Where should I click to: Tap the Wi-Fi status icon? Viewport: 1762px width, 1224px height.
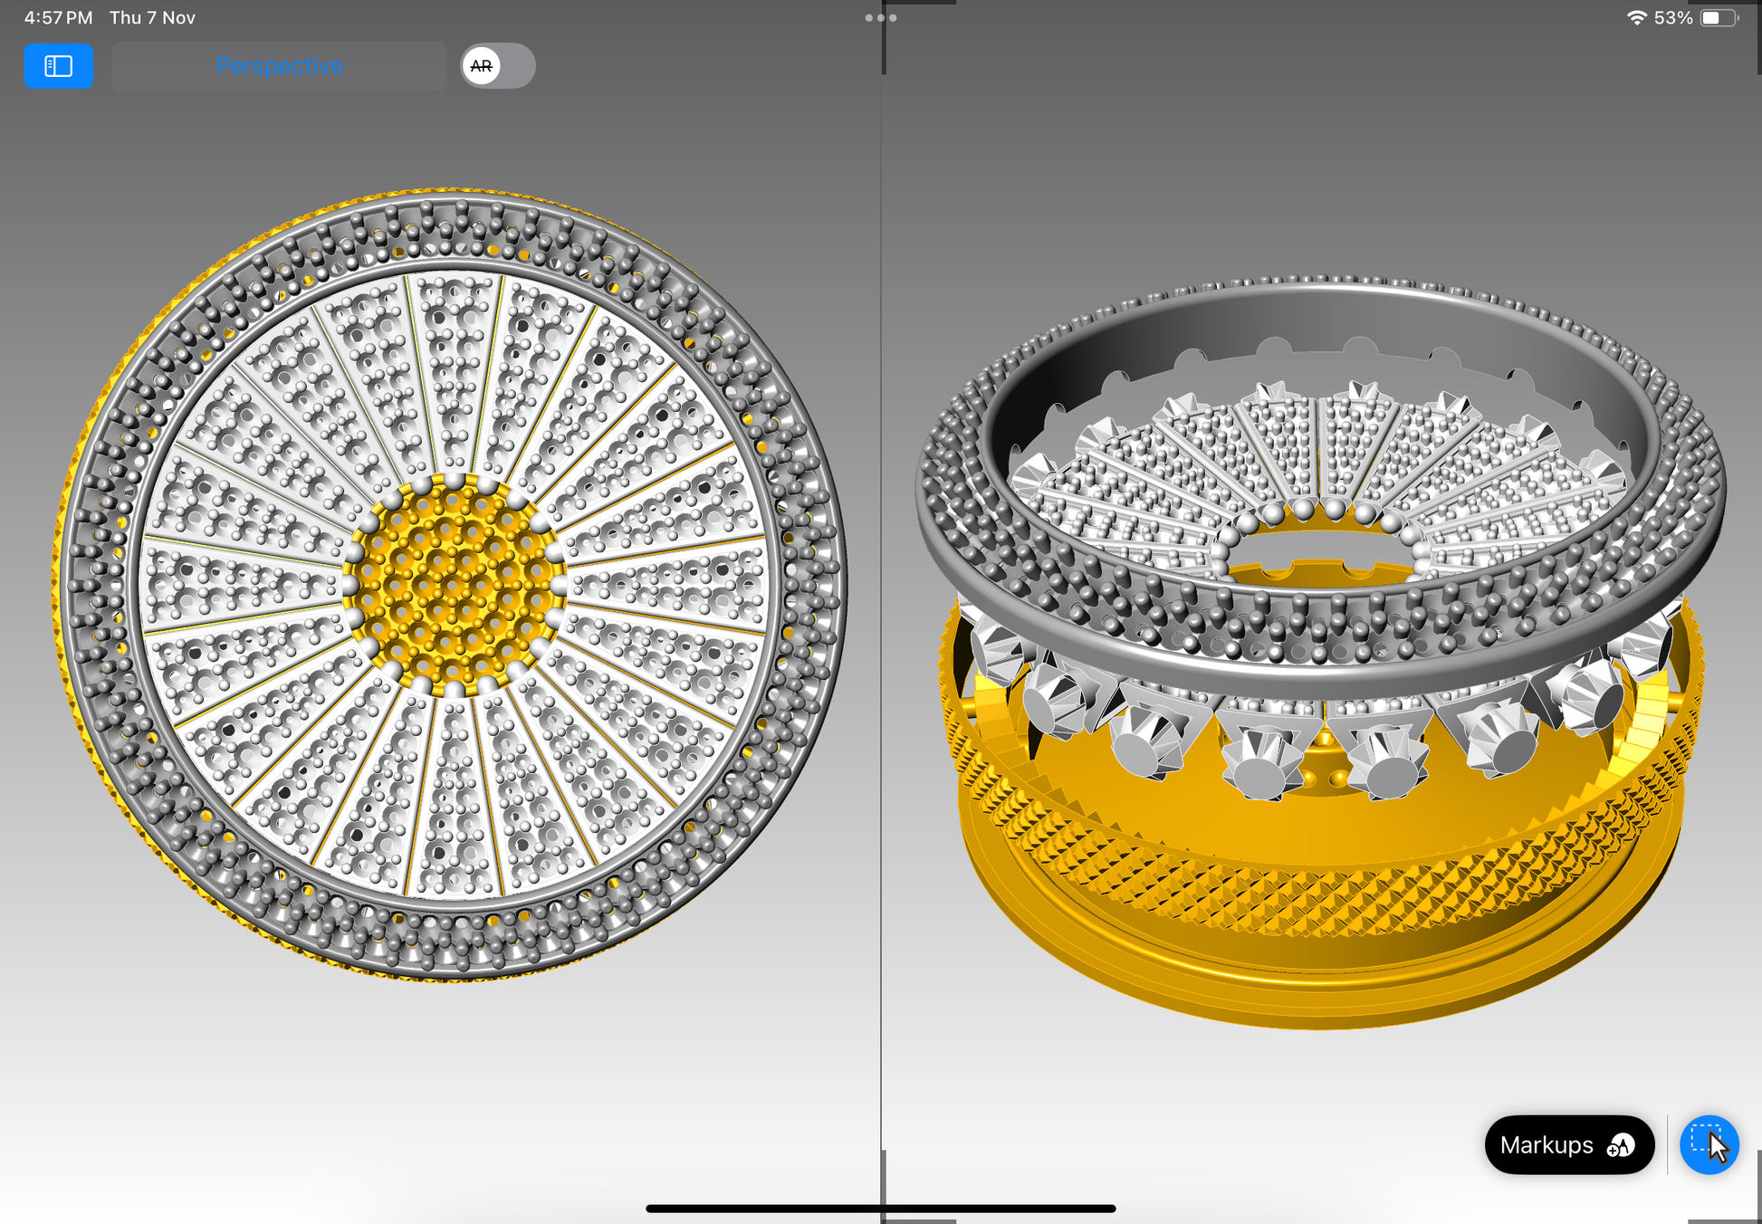click(1635, 18)
